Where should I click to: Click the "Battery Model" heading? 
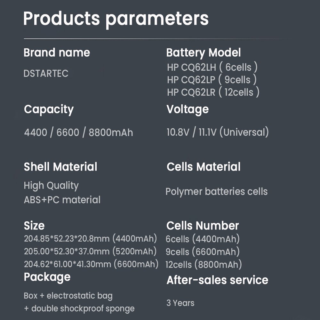pyautogui.click(x=204, y=53)
